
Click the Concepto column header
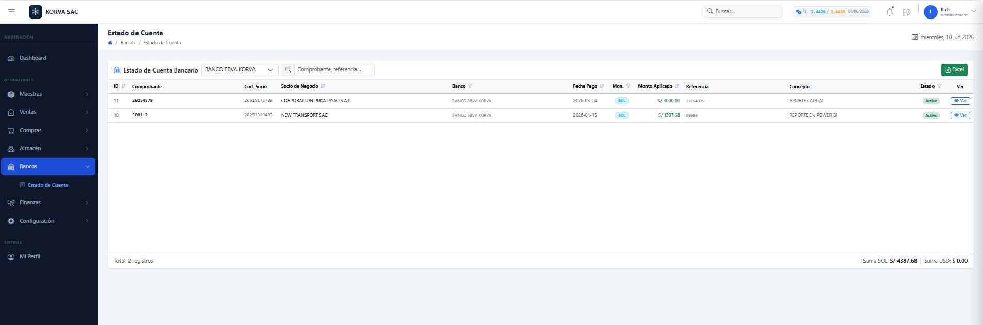tap(800, 87)
